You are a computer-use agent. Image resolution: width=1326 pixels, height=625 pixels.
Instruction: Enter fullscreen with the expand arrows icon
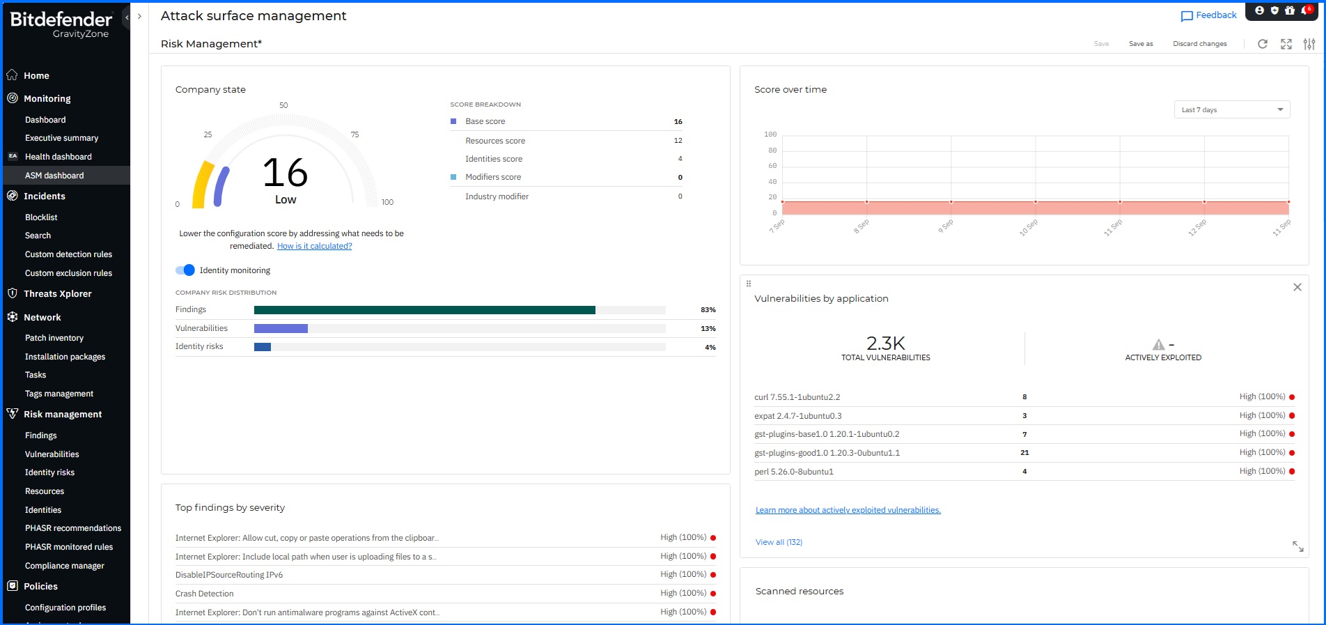coord(1286,44)
